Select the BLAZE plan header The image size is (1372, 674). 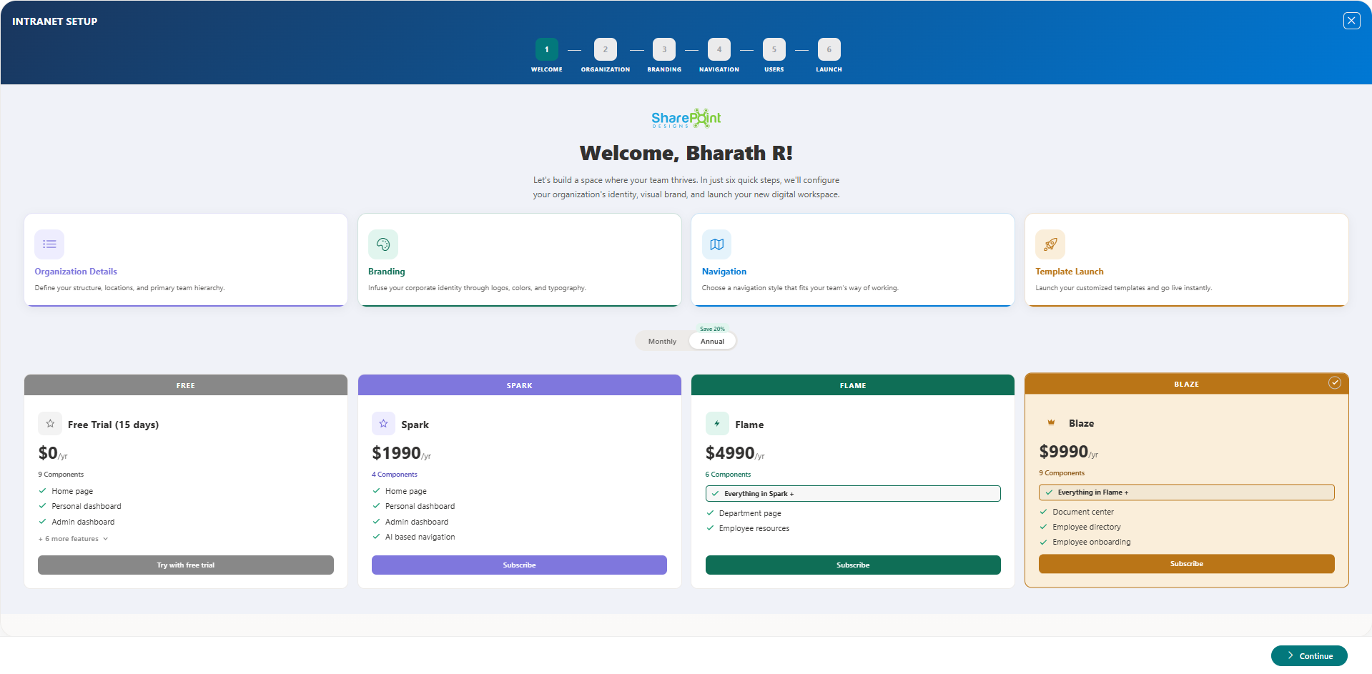[1187, 384]
